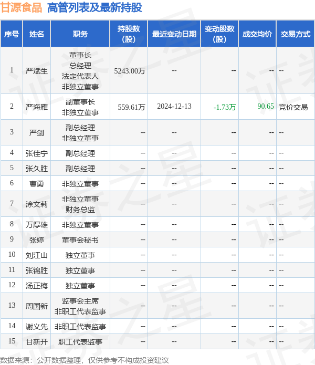The width and height of the screenshot is (315, 365).
Task: Select the 职务 column header
Action: coord(80,34)
